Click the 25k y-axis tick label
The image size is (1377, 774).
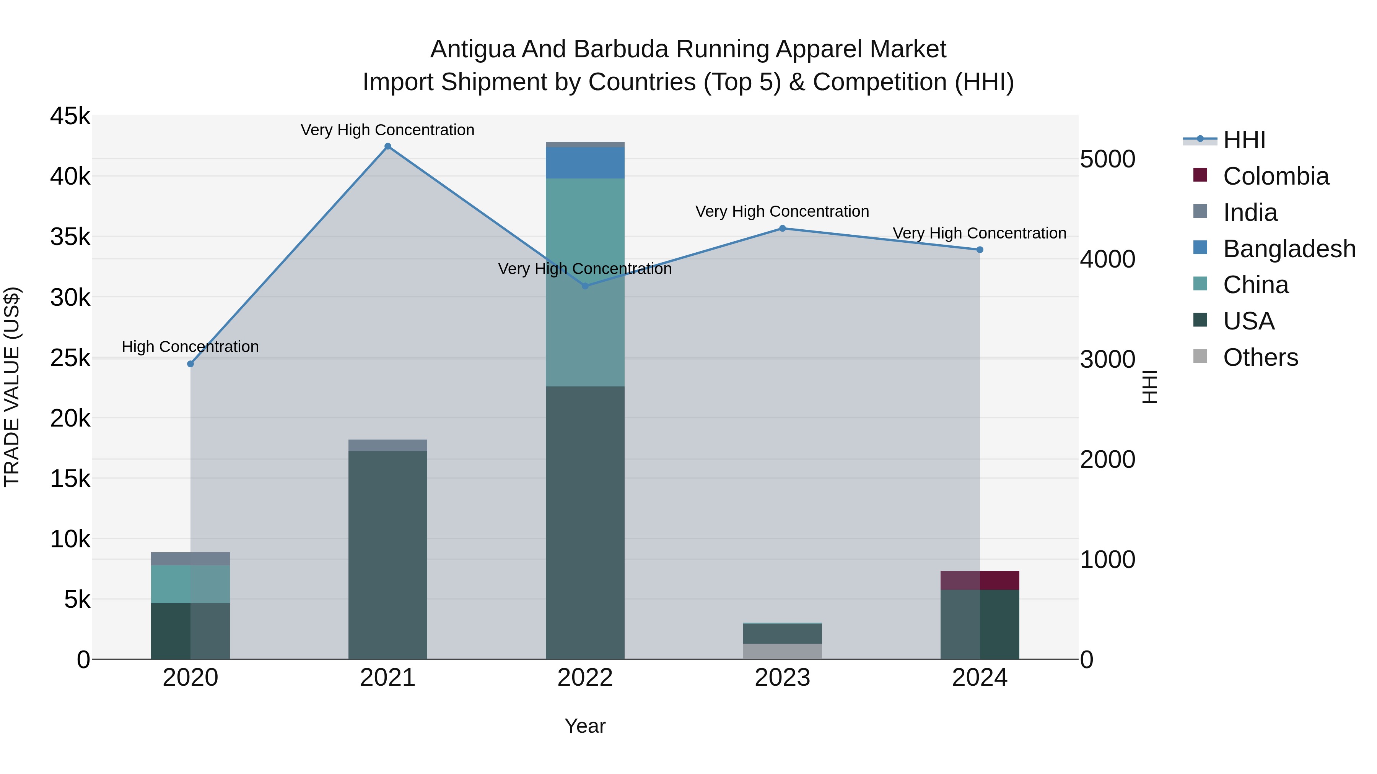(70, 358)
